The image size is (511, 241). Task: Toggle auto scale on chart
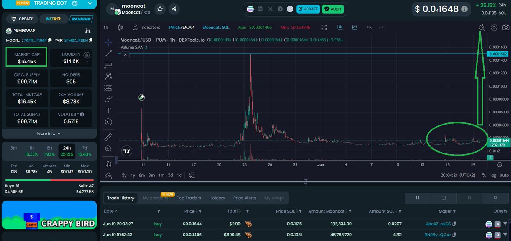(504, 175)
